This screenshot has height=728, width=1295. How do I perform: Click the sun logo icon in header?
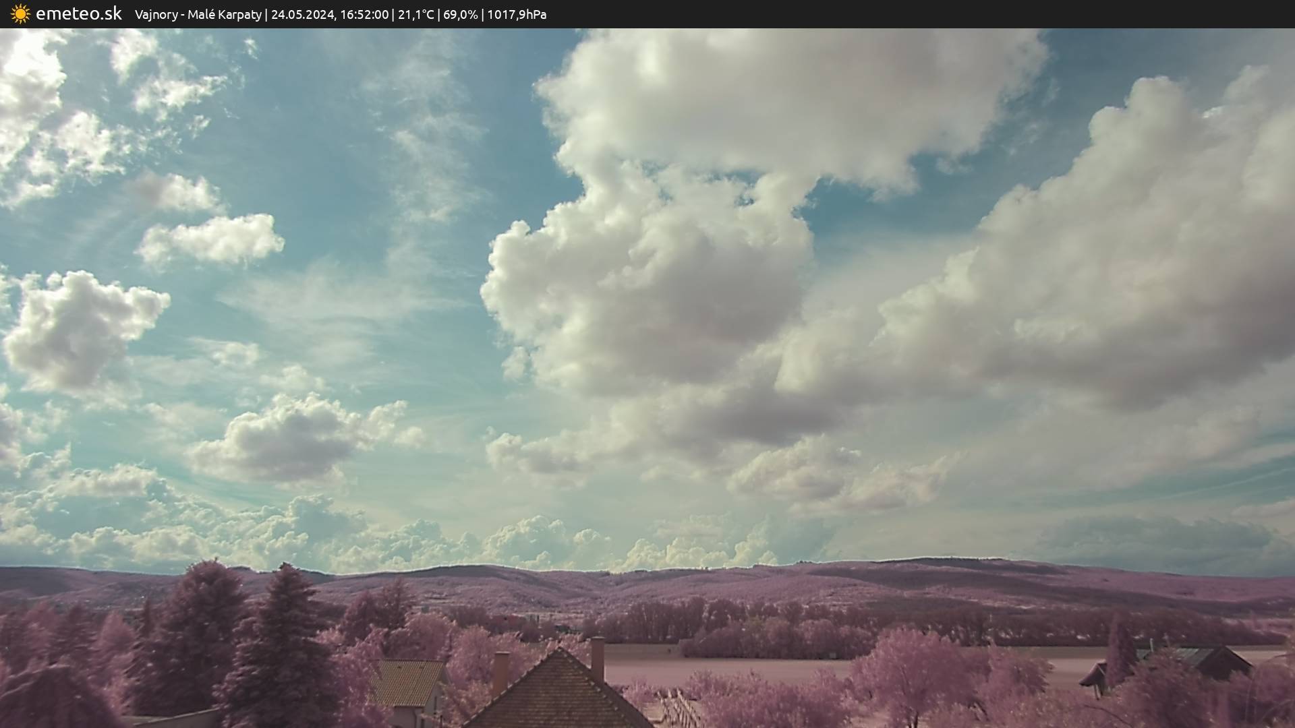[x=20, y=14]
